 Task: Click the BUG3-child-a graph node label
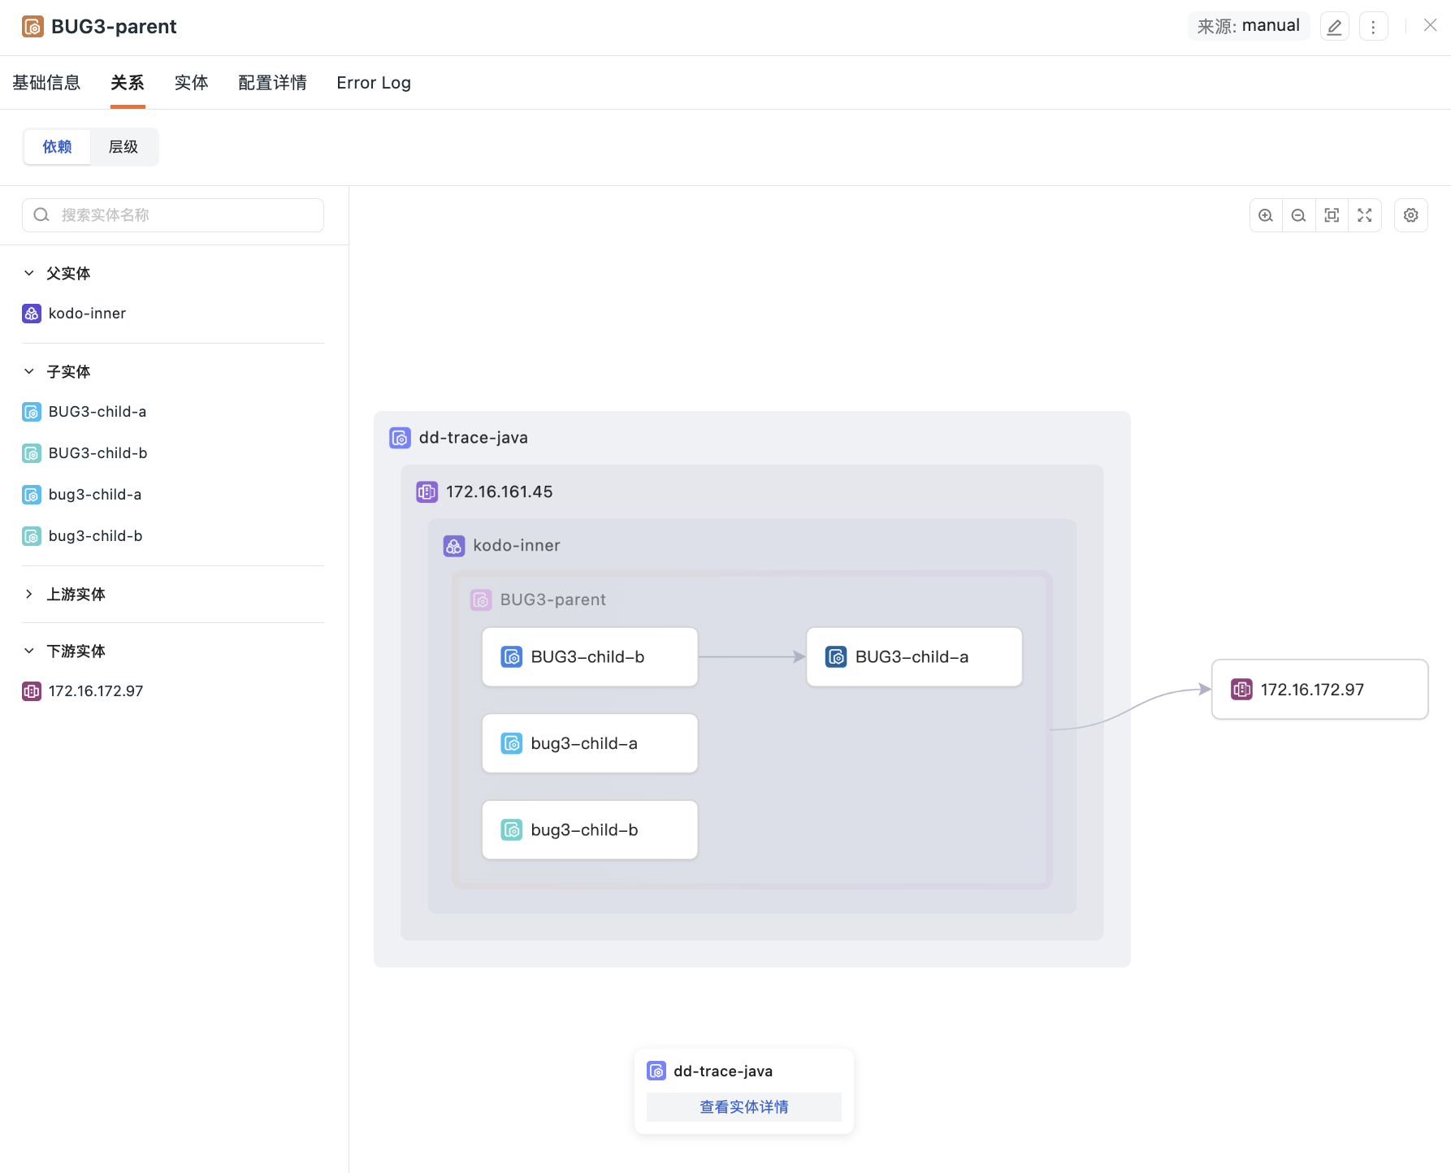click(912, 656)
